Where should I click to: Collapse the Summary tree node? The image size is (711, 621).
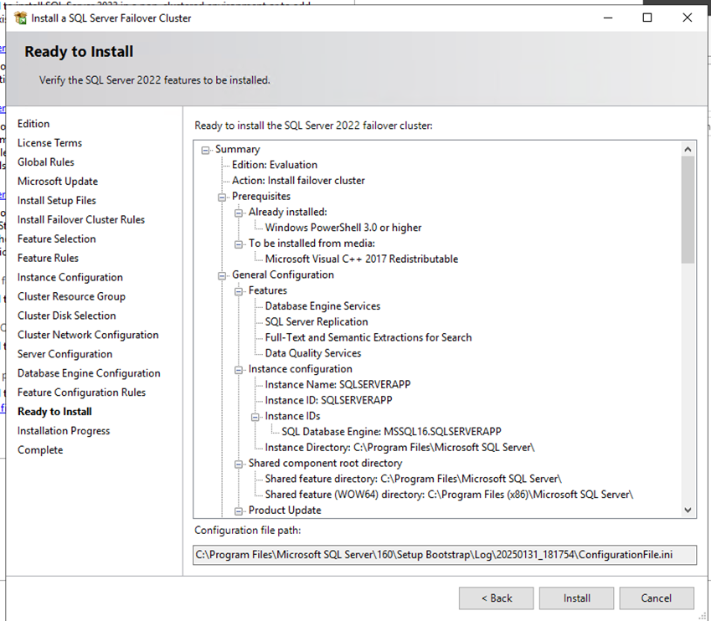pos(205,150)
